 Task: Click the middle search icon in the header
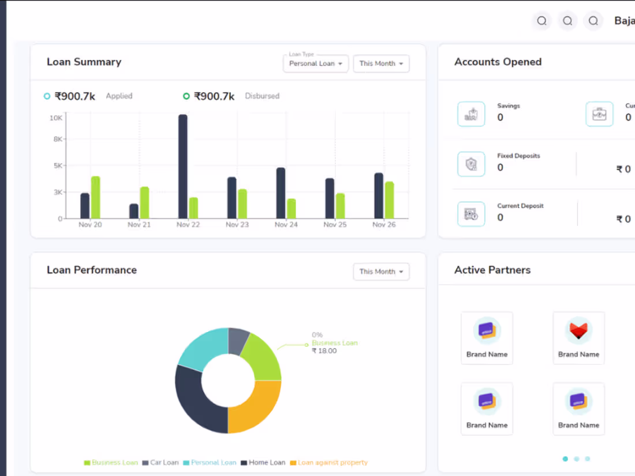(567, 21)
